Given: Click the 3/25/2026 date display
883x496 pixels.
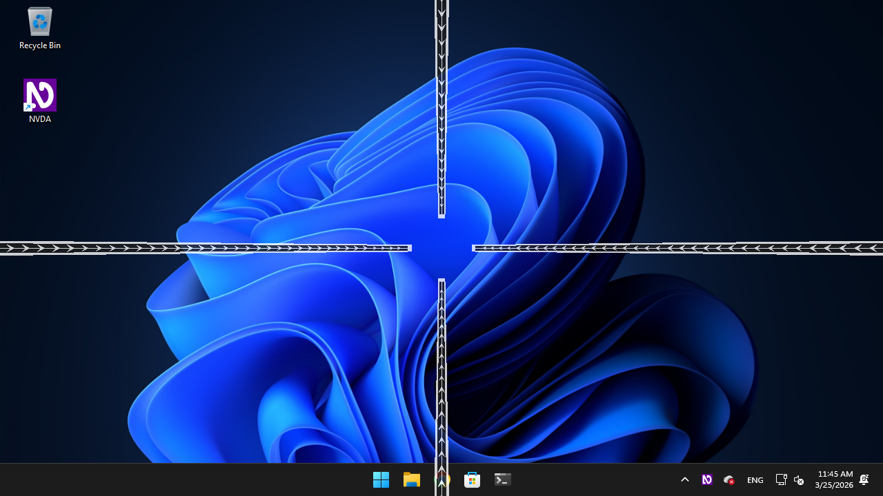Looking at the screenshot, I should 833,484.
